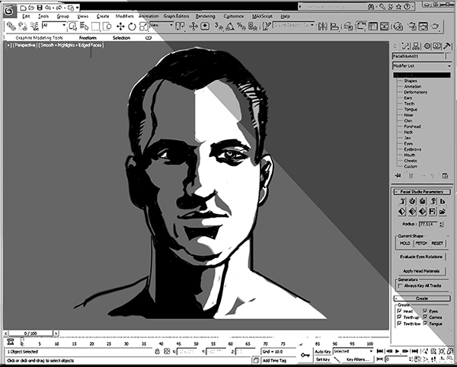This screenshot has width=457, height=367.
Task: Click the time slider showing 0 / 100
Action: [x=30, y=333]
